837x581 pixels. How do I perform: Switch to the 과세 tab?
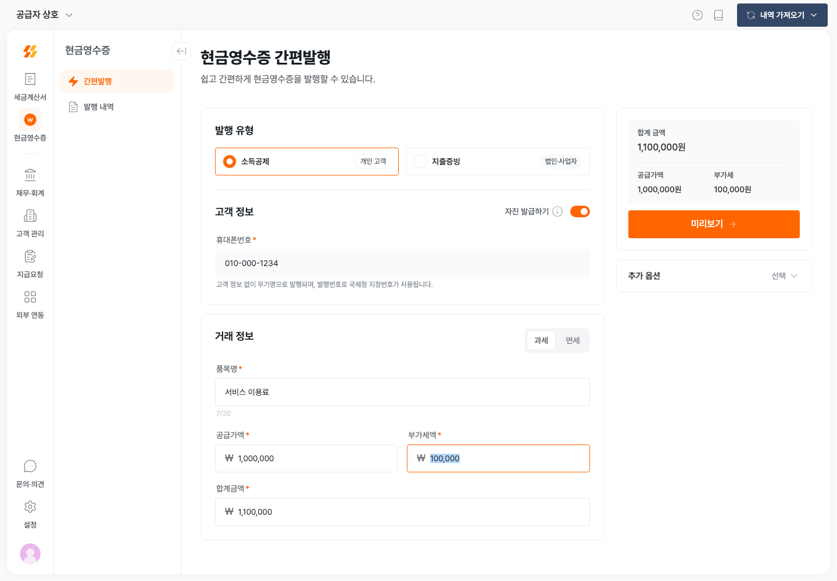pos(541,340)
